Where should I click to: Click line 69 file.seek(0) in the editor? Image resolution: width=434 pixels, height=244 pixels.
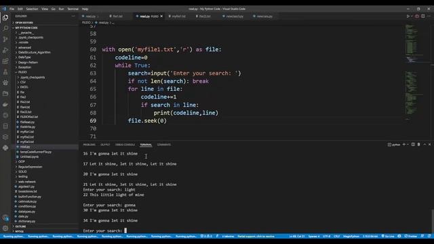coord(147,121)
